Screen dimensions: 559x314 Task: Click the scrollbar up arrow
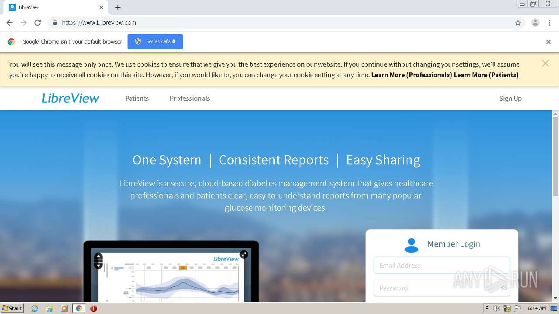pyautogui.click(x=556, y=113)
